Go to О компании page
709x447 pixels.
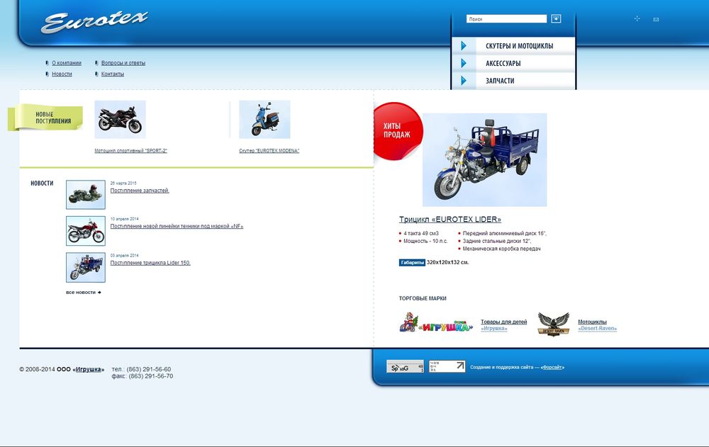pos(67,63)
